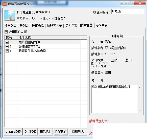Click the 设置插件 button
The image size is (147, 139).
61,132
